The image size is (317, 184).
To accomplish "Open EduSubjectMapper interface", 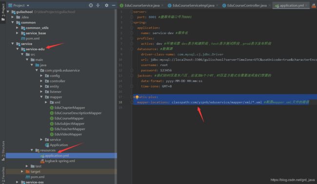I will coord(67,124).
